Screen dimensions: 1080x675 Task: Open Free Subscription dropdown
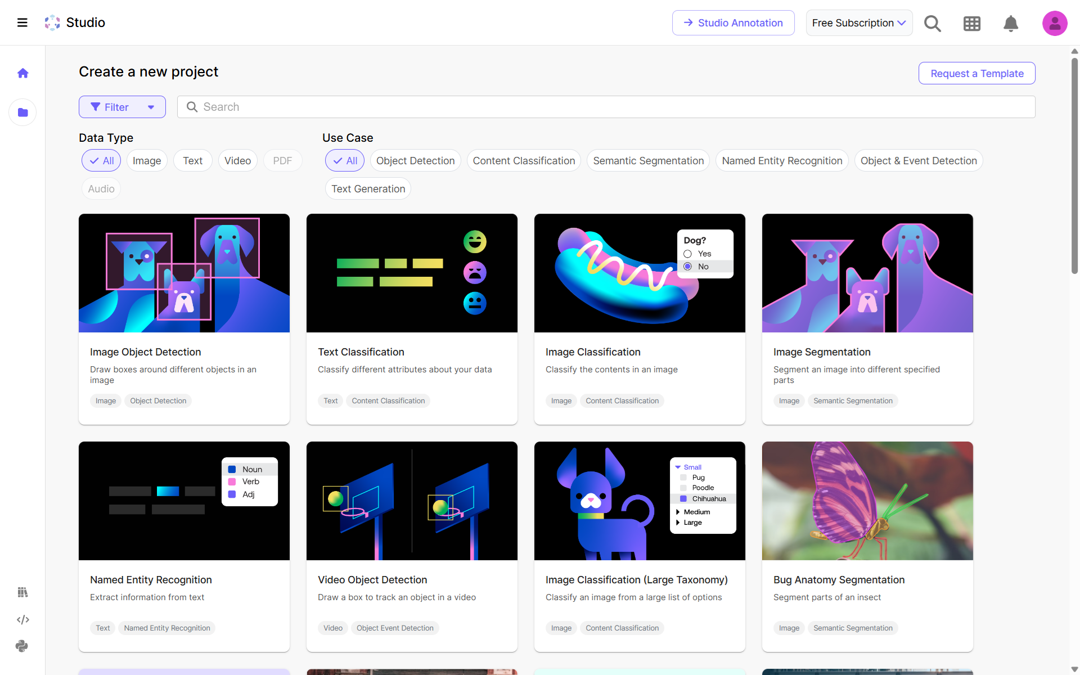858,23
